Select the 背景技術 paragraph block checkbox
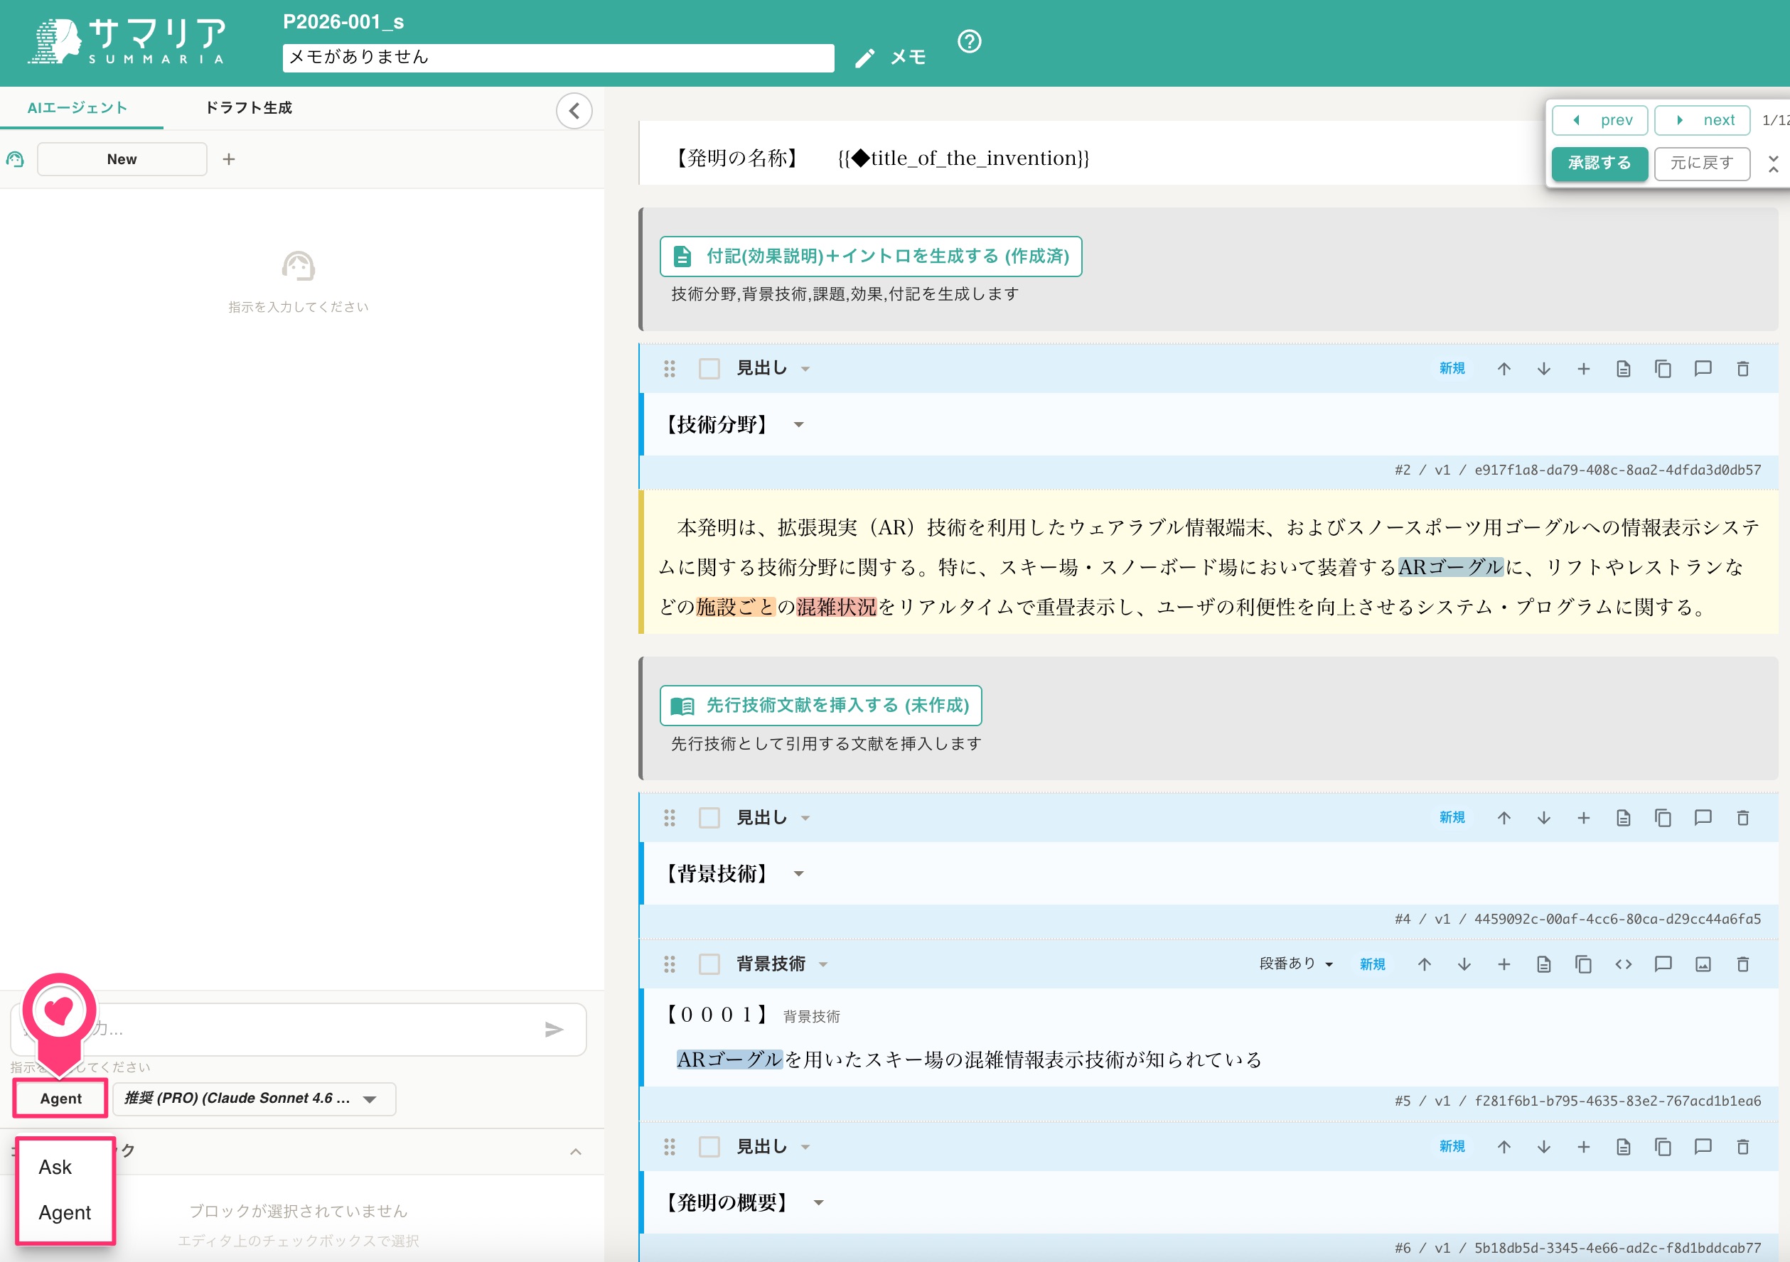The image size is (1790, 1262). [709, 964]
